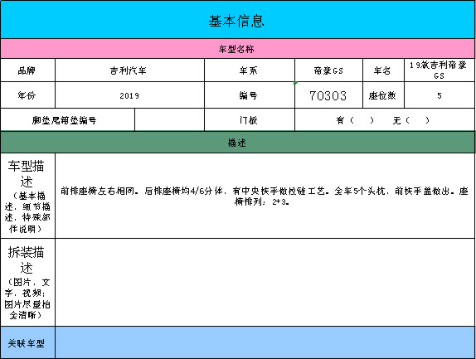
Task: Select the 帝豪GS series cell
Action: (x=328, y=70)
